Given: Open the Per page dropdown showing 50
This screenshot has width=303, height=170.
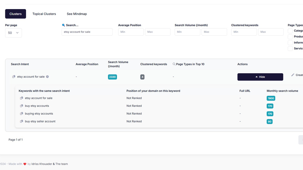Looking at the screenshot, I should point(13,33).
